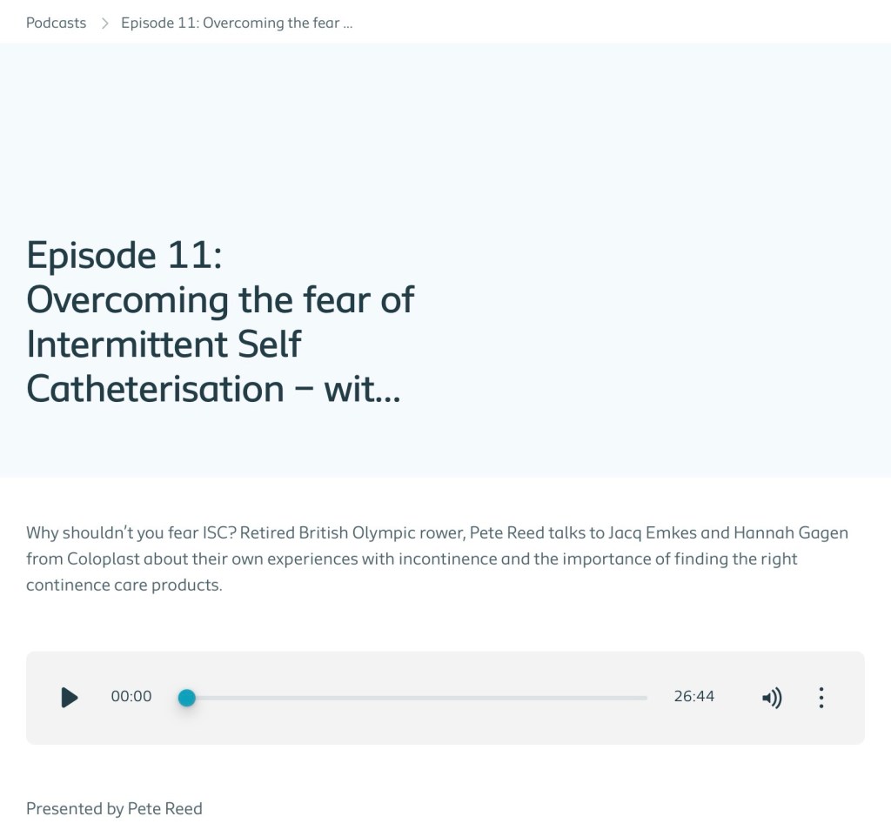
Task: Click the blue seek handle on the audio slider
Action: tap(186, 697)
